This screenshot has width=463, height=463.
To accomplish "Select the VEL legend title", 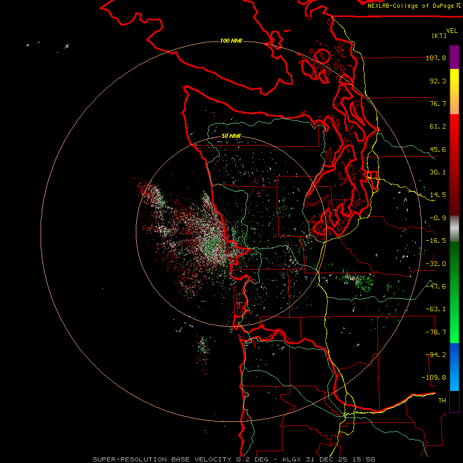I will coord(452,31).
